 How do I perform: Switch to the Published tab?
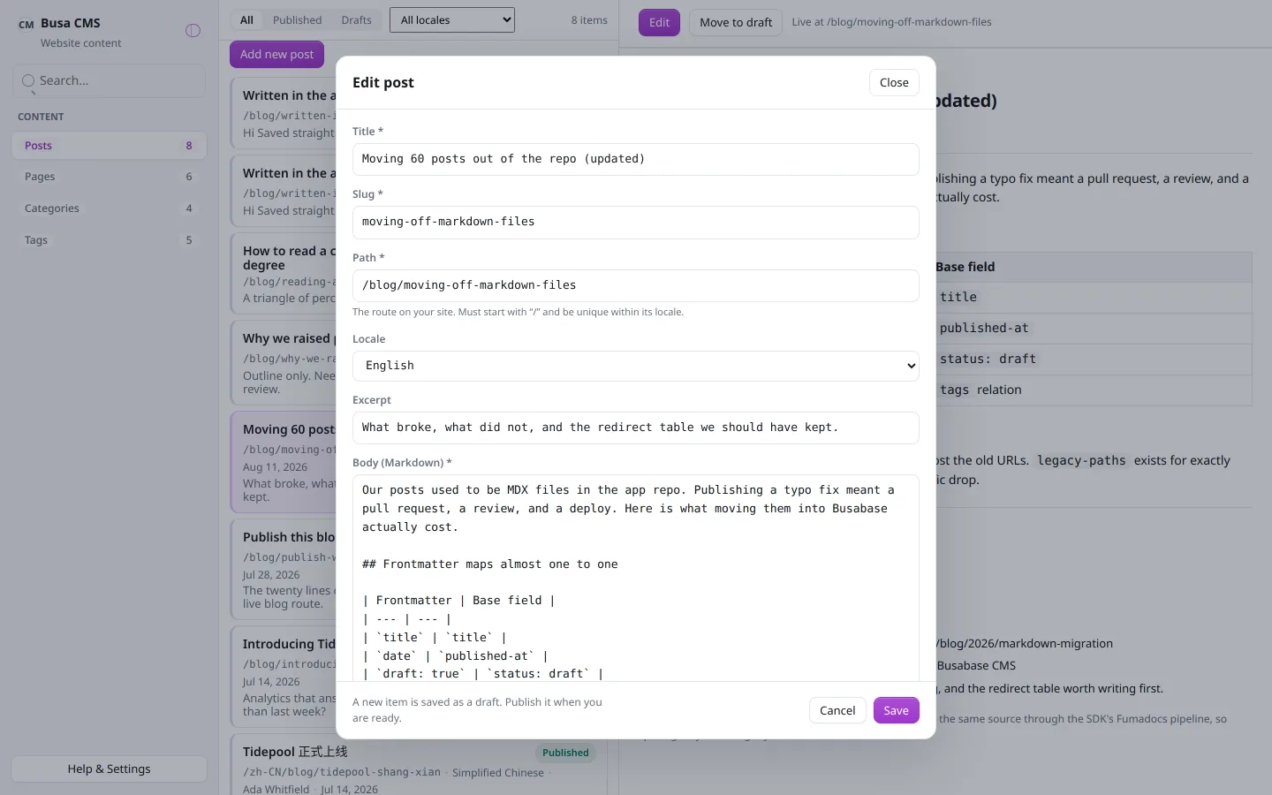(297, 20)
